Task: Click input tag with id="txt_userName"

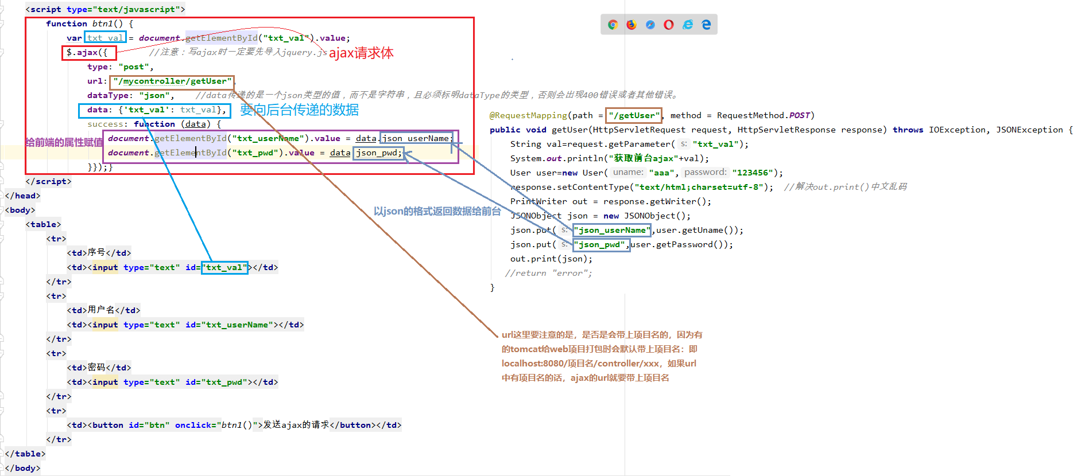Action: coord(183,325)
